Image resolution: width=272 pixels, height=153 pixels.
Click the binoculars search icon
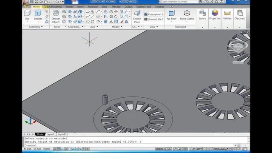point(201,2)
